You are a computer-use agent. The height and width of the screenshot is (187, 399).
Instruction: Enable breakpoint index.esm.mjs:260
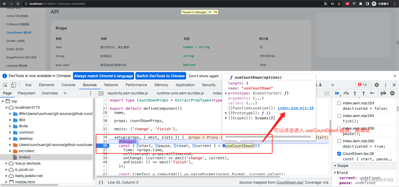click(339, 141)
